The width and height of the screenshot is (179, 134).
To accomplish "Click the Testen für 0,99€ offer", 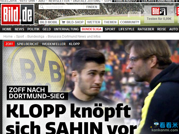I will point(159,19).
